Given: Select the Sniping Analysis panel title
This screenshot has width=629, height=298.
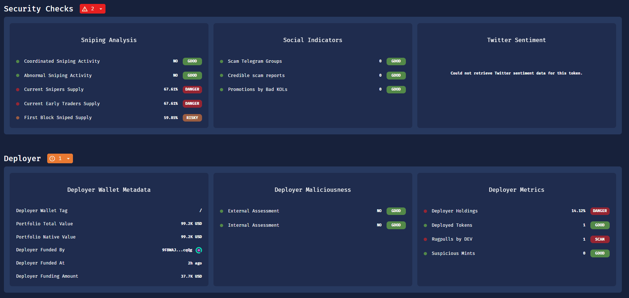Looking at the screenshot, I should [109, 40].
